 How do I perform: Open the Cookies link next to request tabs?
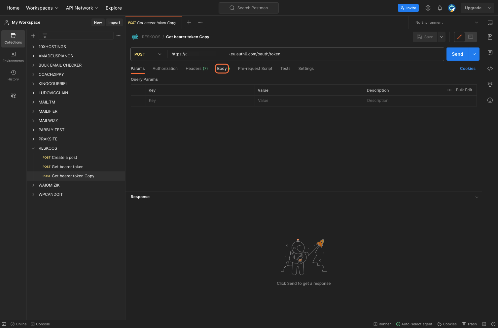(468, 69)
